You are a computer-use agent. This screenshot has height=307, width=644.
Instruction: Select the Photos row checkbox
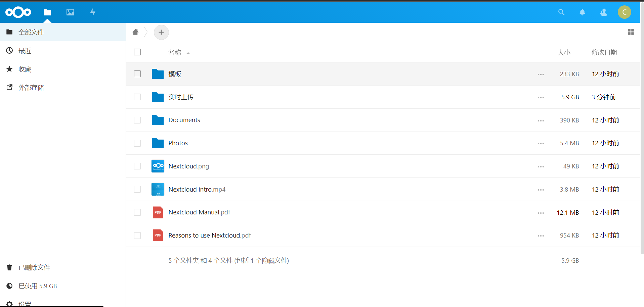(x=137, y=143)
